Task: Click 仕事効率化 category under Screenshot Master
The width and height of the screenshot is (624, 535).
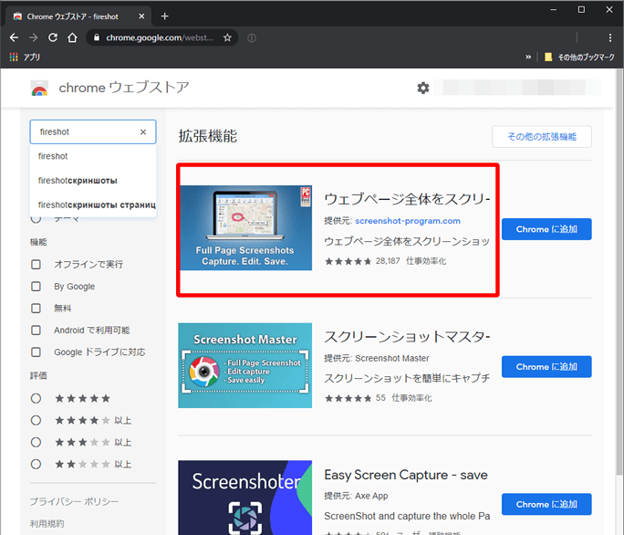Action: click(411, 398)
